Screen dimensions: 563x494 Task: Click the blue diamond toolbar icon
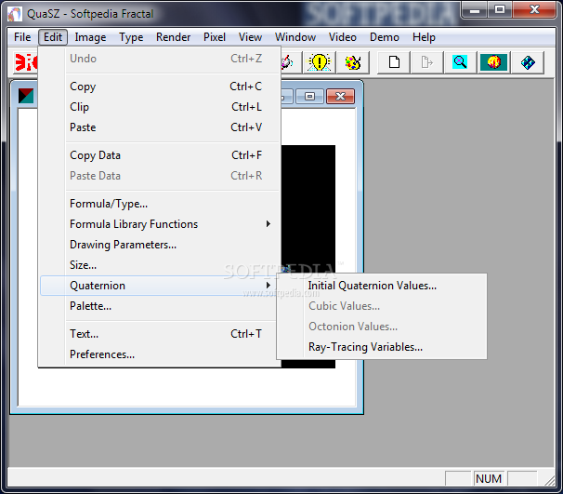pos(528,62)
